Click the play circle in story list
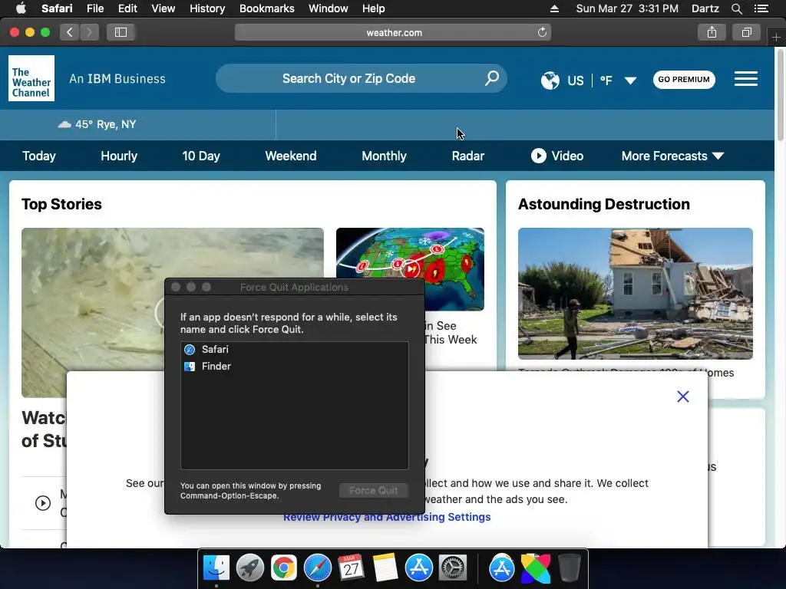Image resolution: width=786 pixels, height=589 pixels. pos(43,503)
